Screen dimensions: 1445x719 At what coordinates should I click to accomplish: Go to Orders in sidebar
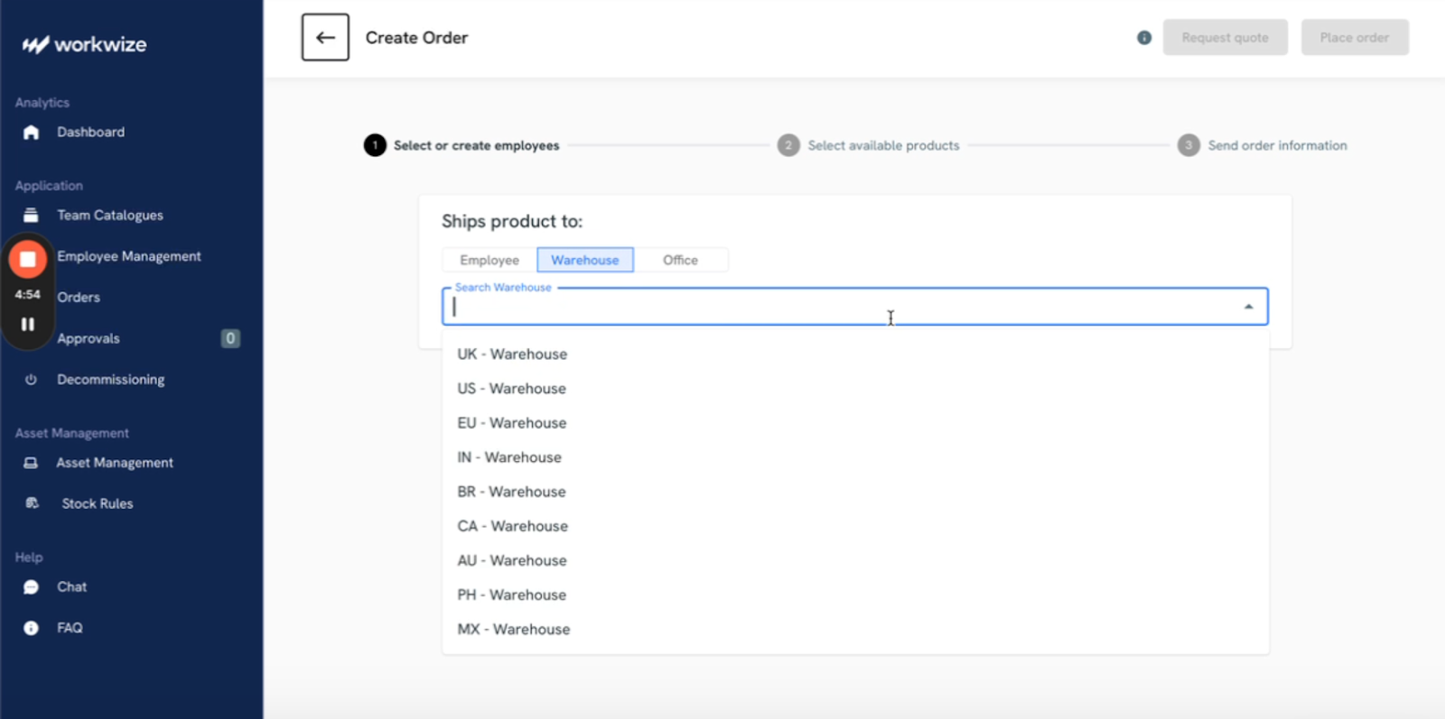[x=79, y=298]
